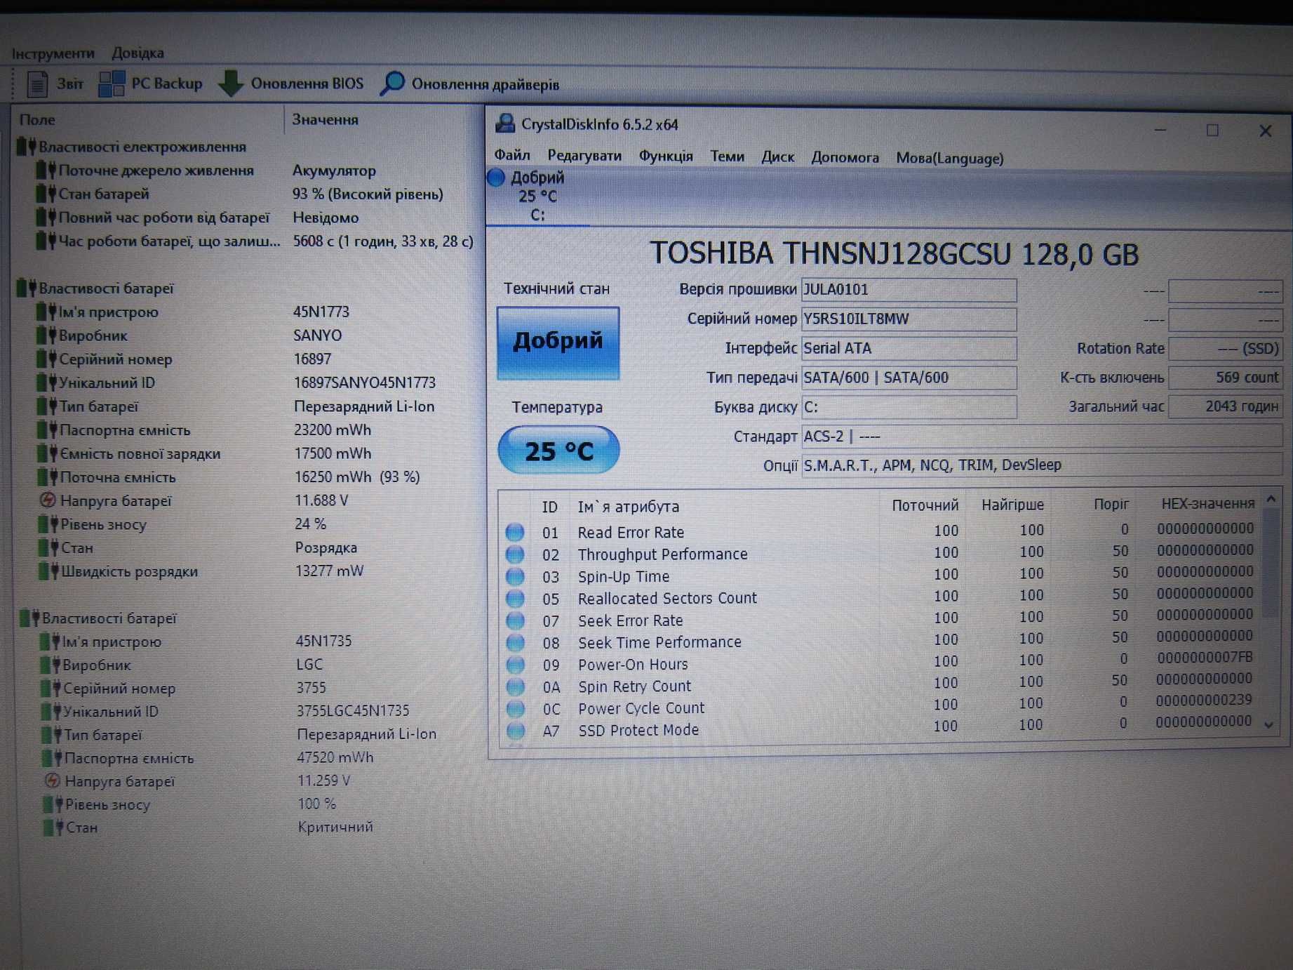Open the Функція menu
The height and width of the screenshot is (970, 1293).
tap(665, 156)
